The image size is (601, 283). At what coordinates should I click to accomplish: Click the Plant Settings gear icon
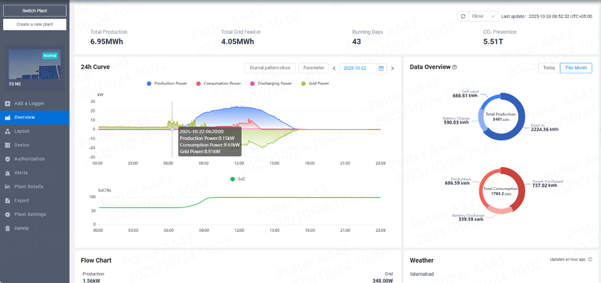pos(7,214)
